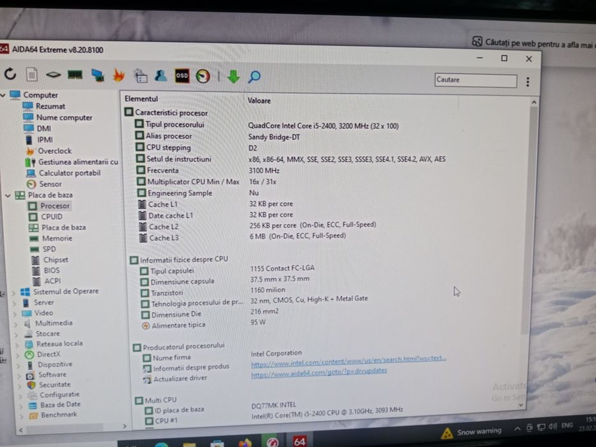Image resolution: width=596 pixels, height=447 pixels.
Task: Open the intel.com product information link
Action: click(349, 361)
